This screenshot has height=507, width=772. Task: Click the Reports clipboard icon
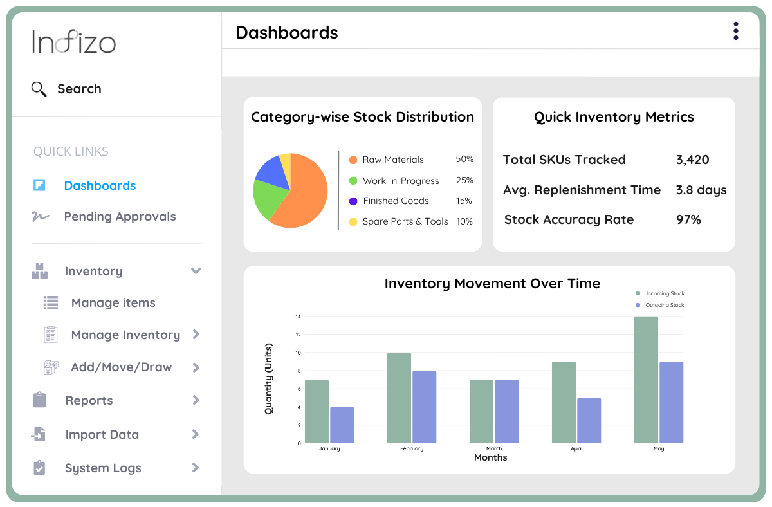point(40,400)
